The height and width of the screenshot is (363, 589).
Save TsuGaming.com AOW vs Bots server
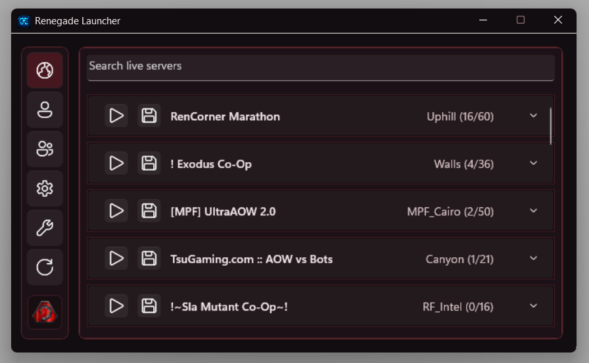click(x=149, y=259)
